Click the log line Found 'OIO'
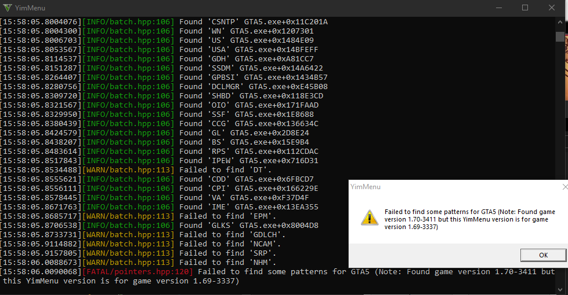Image resolution: width=568 pixels, height=295 pixels. coord(160,105)
